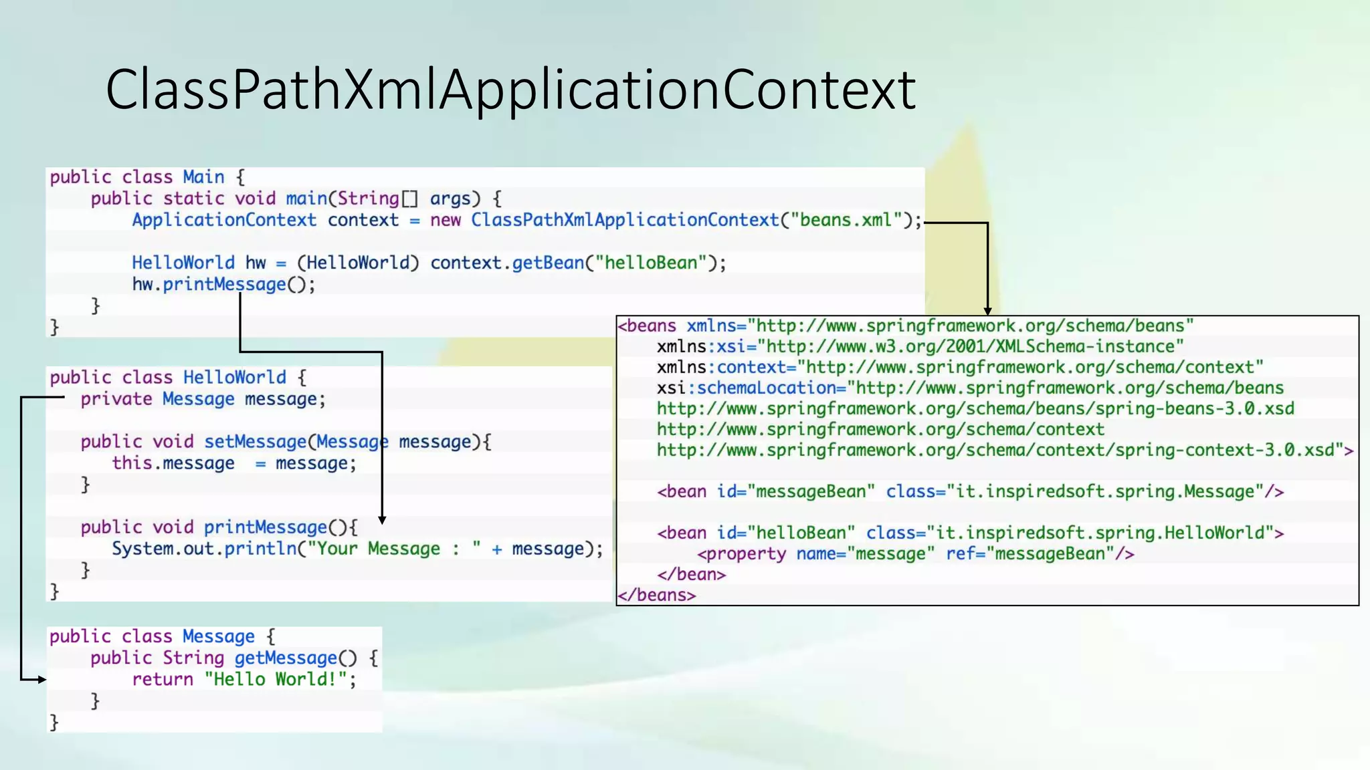Click the closing '</beans>' tag

pos(657,595)
